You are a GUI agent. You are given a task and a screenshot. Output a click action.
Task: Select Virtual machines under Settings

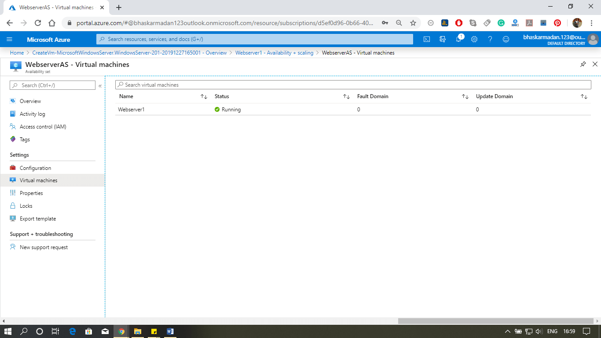pos(52,180)
